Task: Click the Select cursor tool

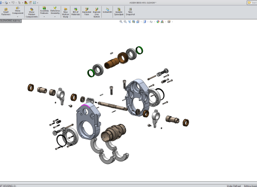Action: pos(20,3)
